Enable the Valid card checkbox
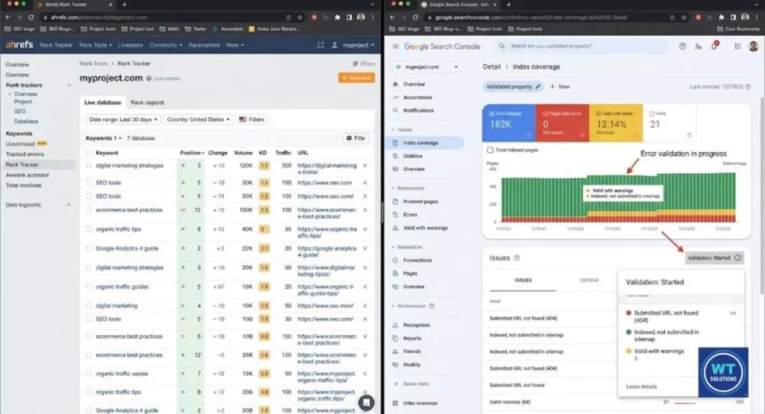The height and width of the screenshot is (414, 765). [651, 113]
